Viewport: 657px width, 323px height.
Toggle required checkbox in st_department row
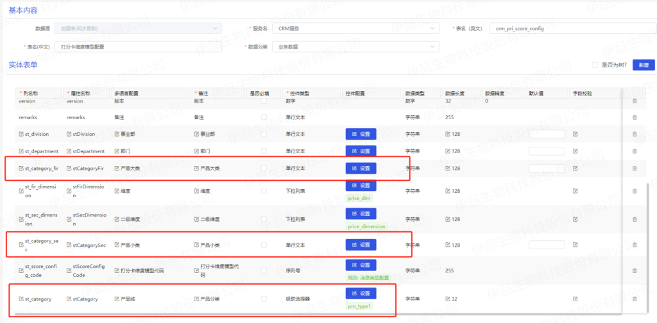tap(264, 151)
